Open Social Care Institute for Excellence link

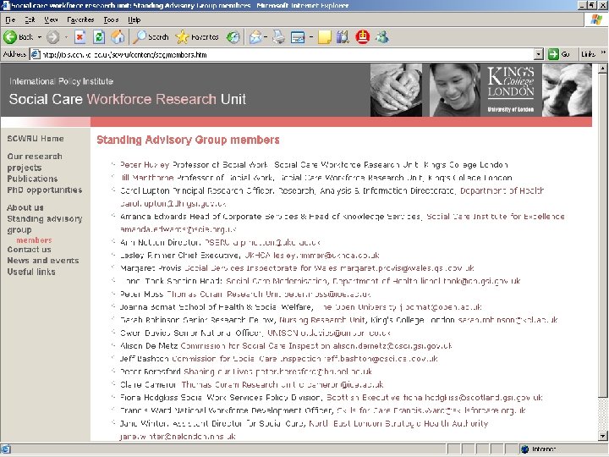click(495, 217)
